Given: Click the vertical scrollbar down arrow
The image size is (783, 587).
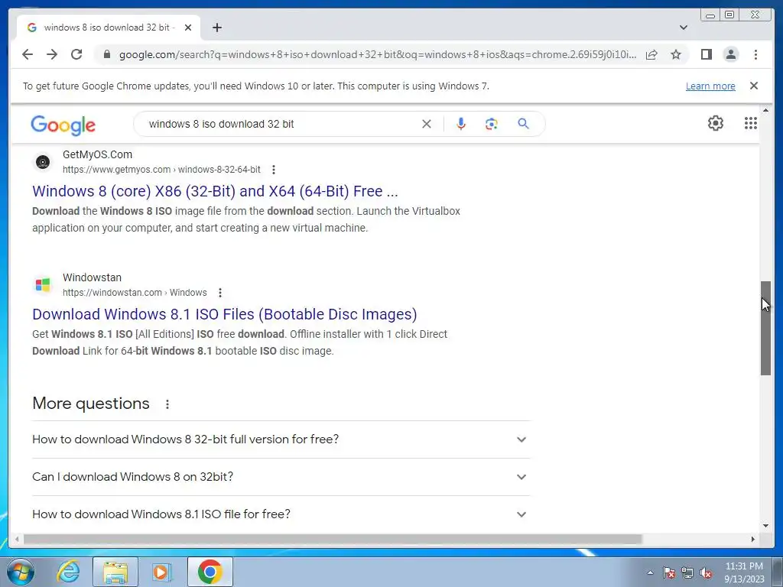Looking at the screenshot, I should point(766,526).
